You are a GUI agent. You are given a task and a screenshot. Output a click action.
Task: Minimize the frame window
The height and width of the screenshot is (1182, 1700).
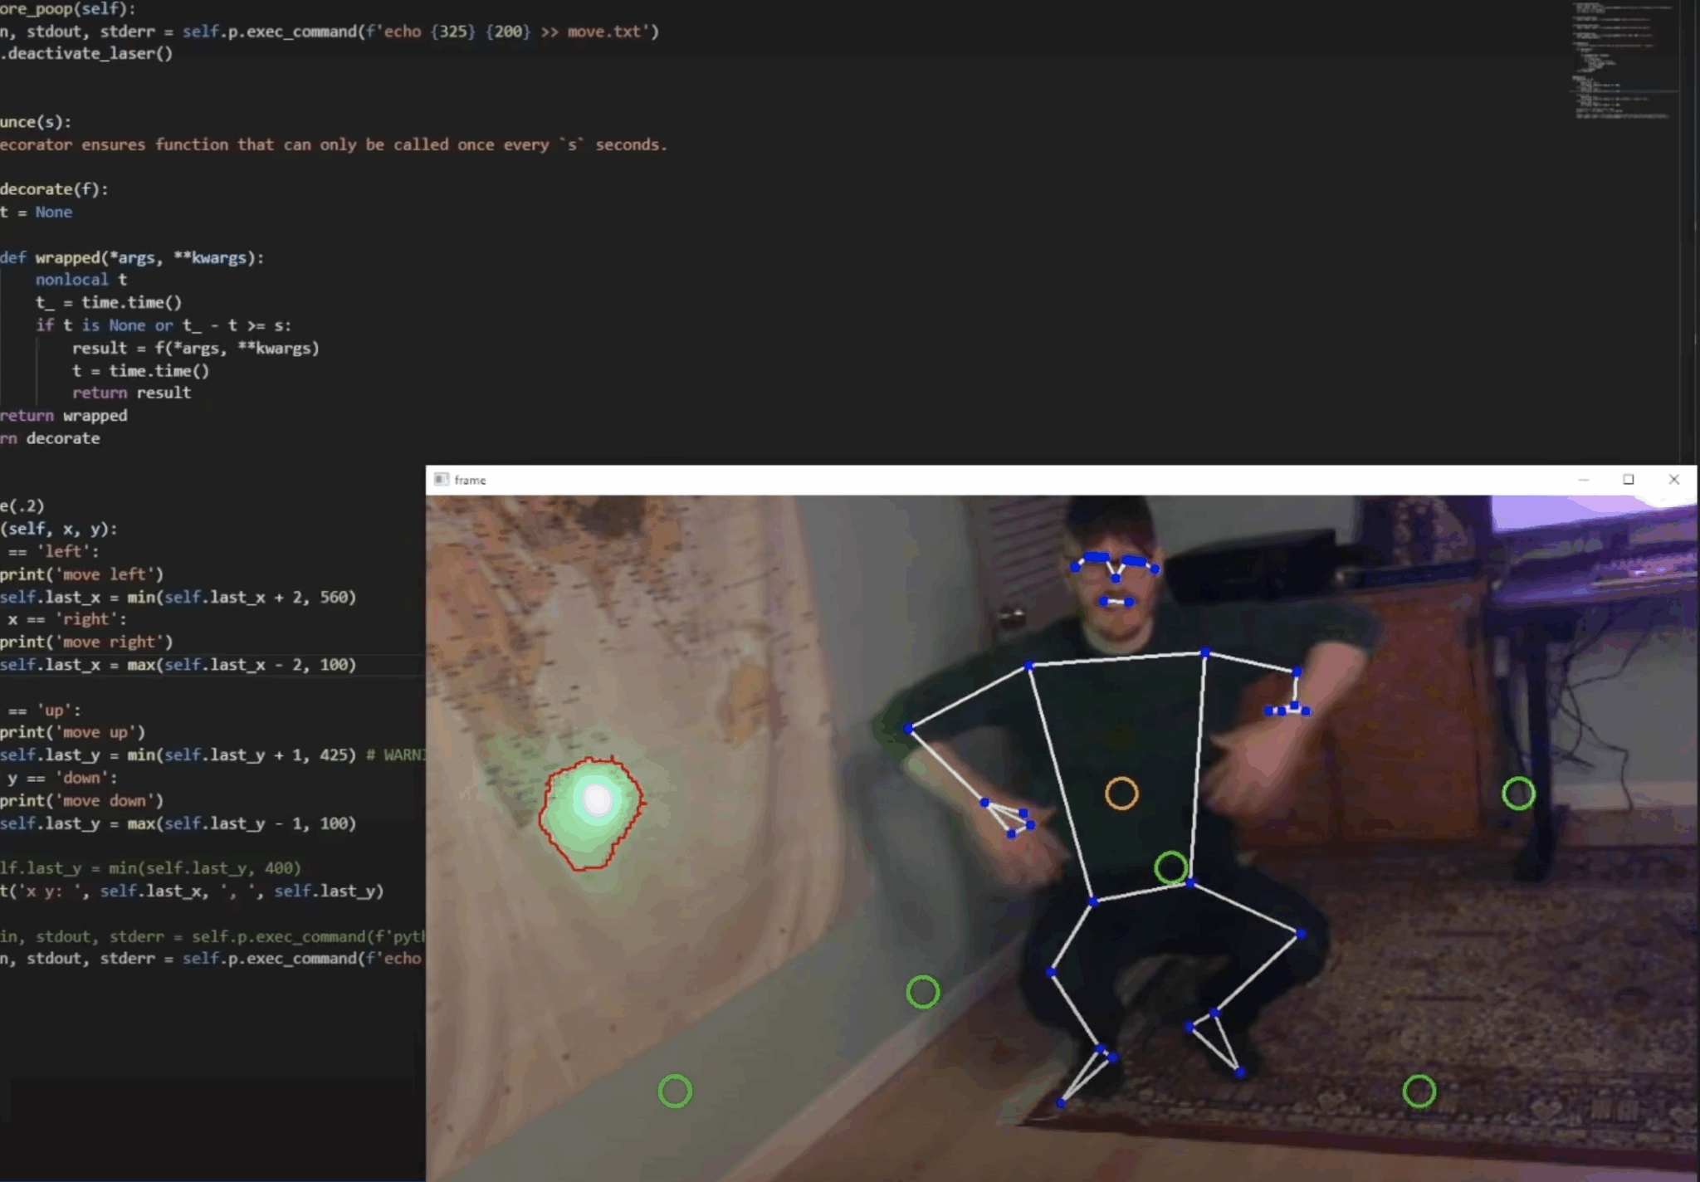click(x=1585, y=480)
